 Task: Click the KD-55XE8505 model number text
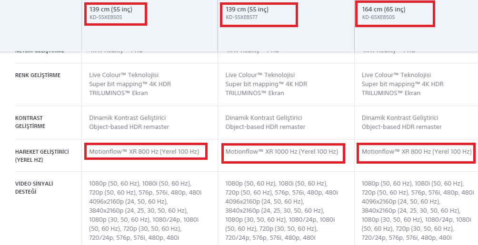pyautogui.click(x=105, y=18)
